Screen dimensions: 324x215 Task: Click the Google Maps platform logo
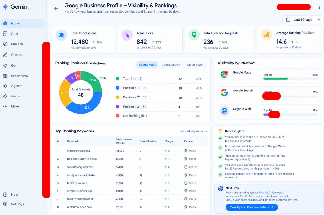point(224,75)
